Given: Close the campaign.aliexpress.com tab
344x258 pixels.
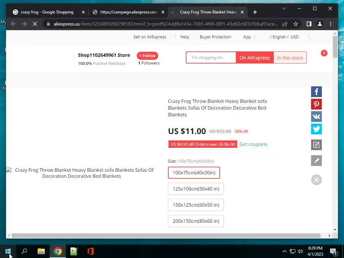Looking at the screenshot, I should pos(163,12).
